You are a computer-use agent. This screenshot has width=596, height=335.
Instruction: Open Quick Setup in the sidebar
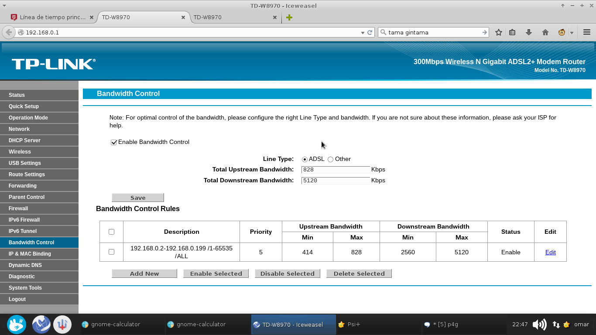(x=39, y=106)
